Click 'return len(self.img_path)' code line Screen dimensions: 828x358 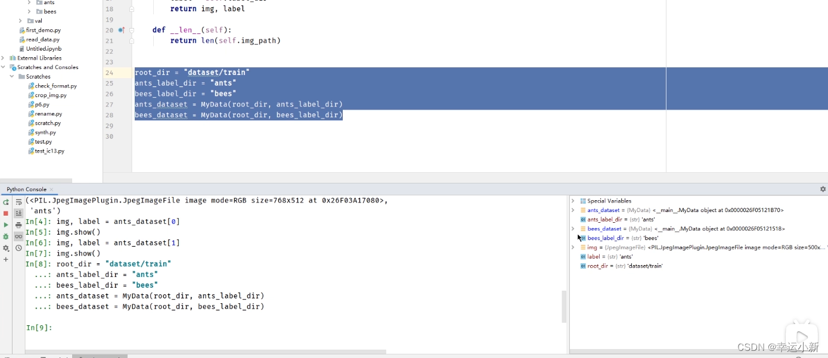225,41
